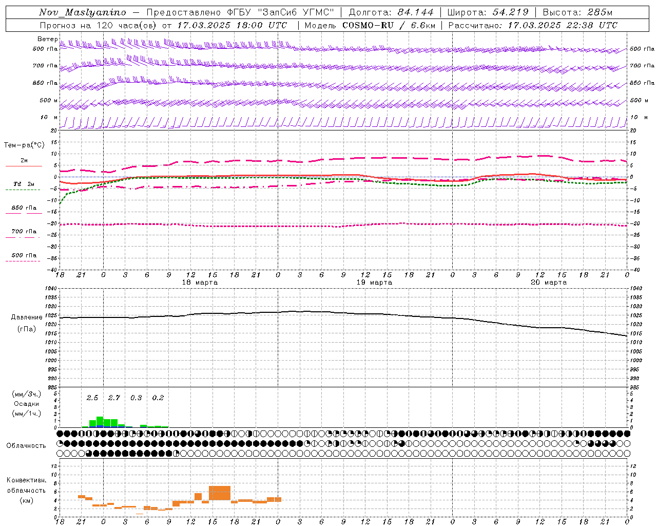Click the 19 марта date label

(374, 283)
